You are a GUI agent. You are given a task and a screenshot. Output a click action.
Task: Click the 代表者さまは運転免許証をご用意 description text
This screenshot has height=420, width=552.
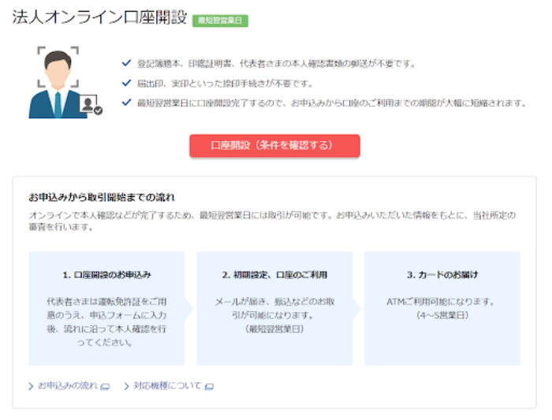coord(106,322)
